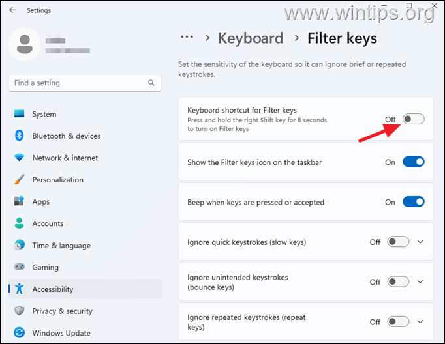This screenshot has height=344, width=445.
Task: Open the Gaming controller icon
Action: [x=20, y=267]
